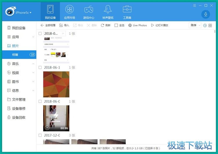Open the 工具箱 toolbox icon
218x154 pixels.
[x=127, y=10]
